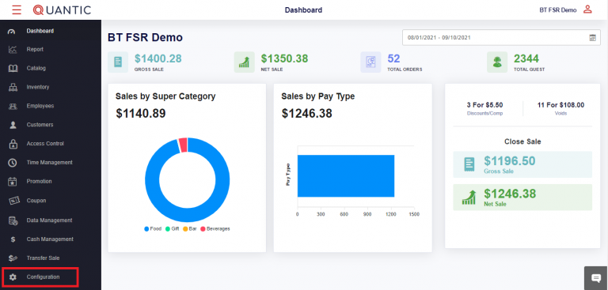Click the Report chart icon
The width and height of the screenshot is (608, 290).
pyautogui.click(x=13, y=50)
